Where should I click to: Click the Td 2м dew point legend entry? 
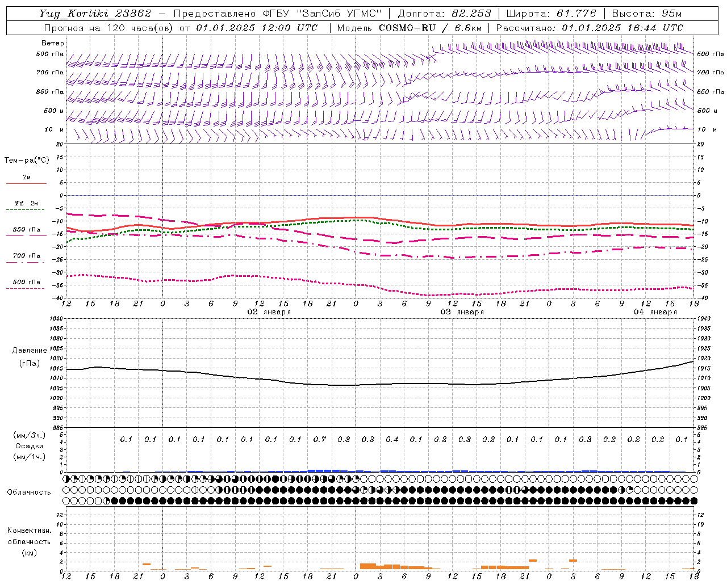click(26, 203)
